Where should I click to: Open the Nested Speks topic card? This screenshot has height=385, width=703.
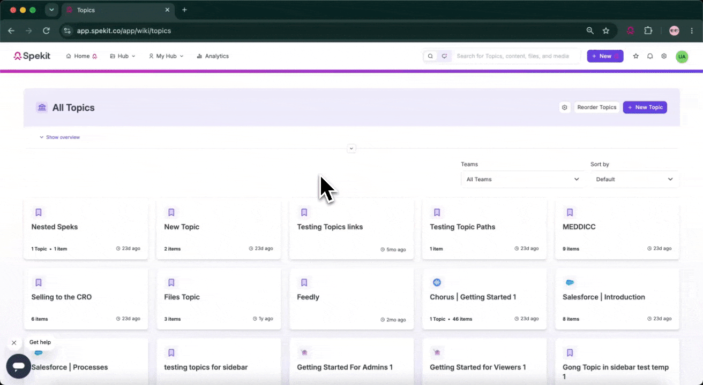pyautogui.click(x=86, y=229)
